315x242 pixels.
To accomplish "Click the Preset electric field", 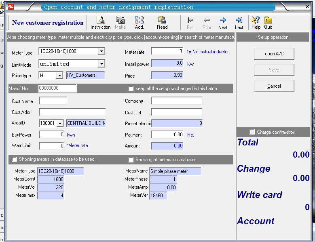I will pyautogui.click(x=177, y=123).
